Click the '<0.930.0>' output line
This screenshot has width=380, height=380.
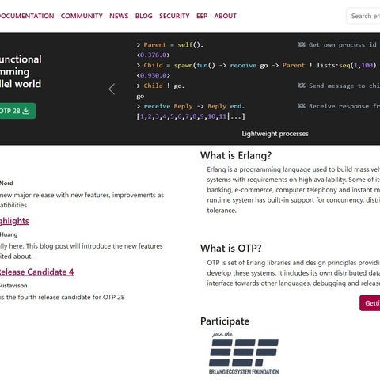(154, 75)
